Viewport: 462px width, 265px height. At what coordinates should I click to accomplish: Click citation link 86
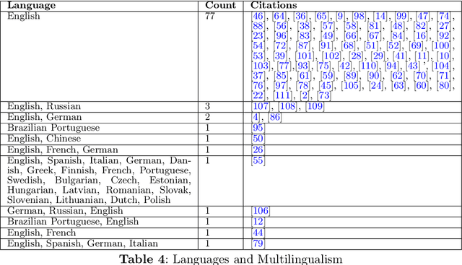click(274, 117)
